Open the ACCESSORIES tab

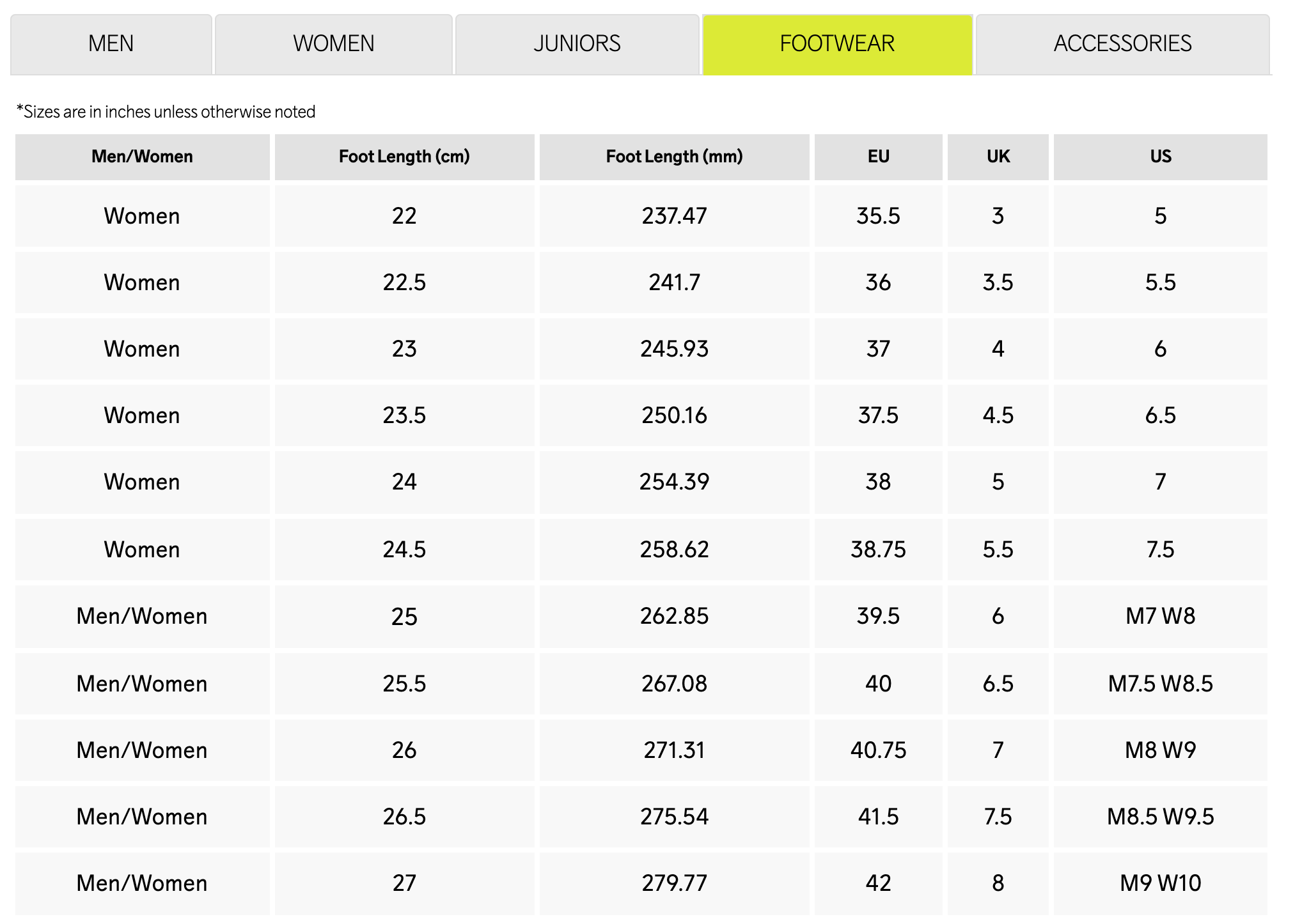(1122, 43)
